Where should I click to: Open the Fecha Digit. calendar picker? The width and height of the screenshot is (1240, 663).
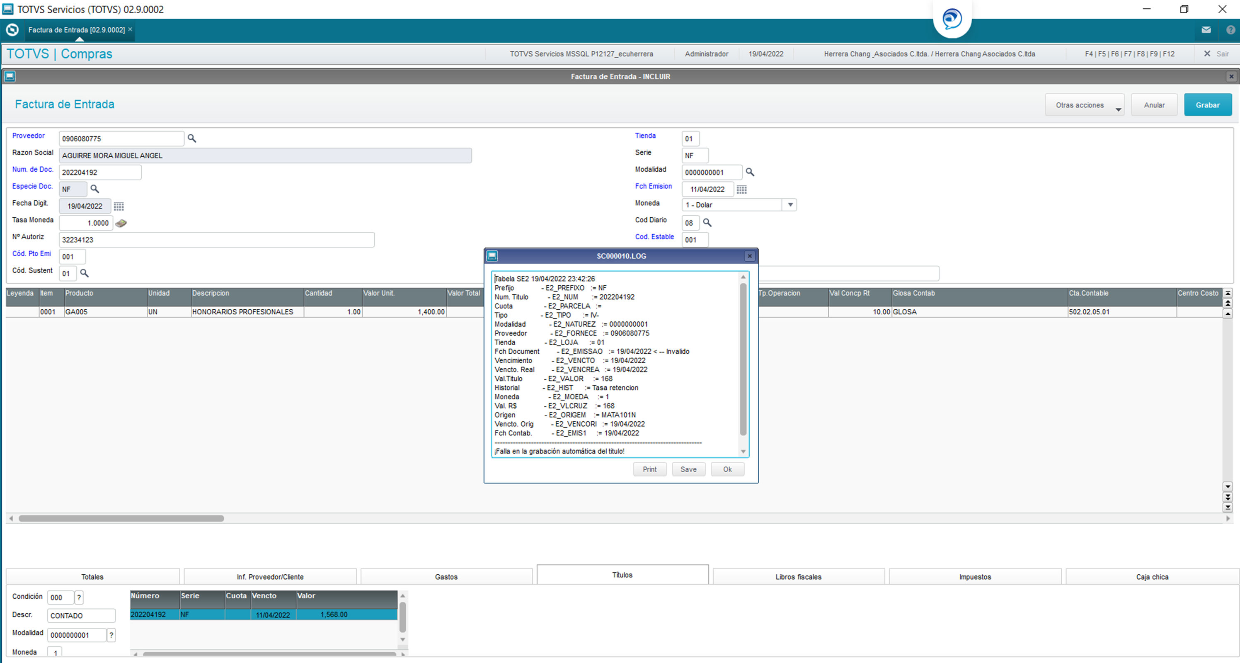tap(119, 206)
